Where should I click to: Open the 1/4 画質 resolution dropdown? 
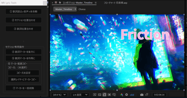coord(80,95)
